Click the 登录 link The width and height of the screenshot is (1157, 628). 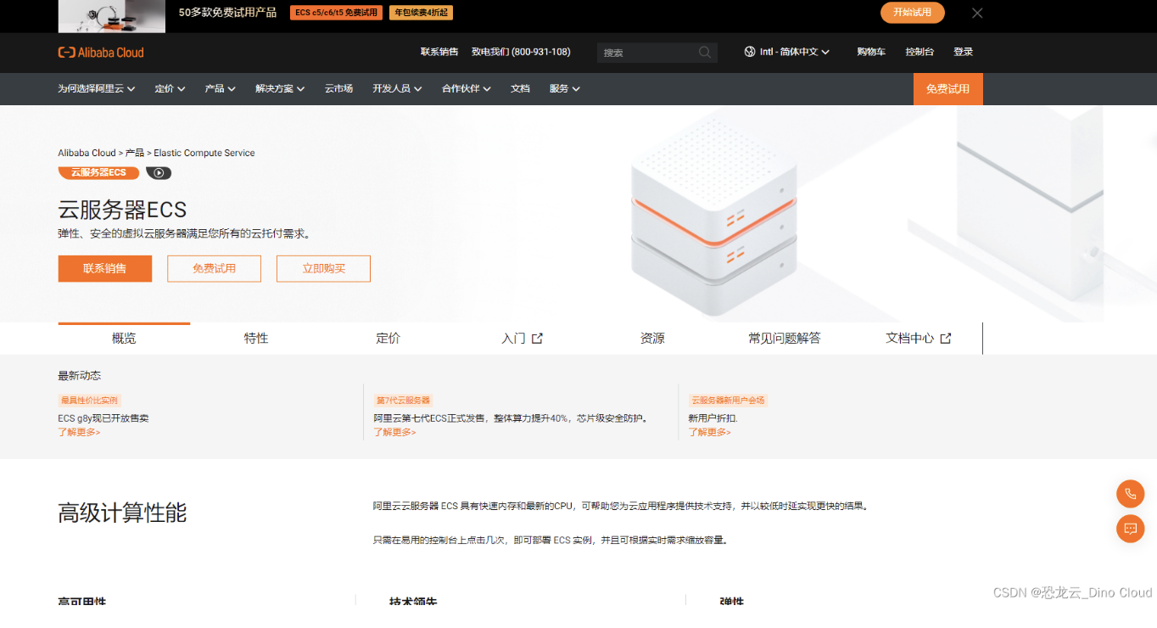[963, 52]
